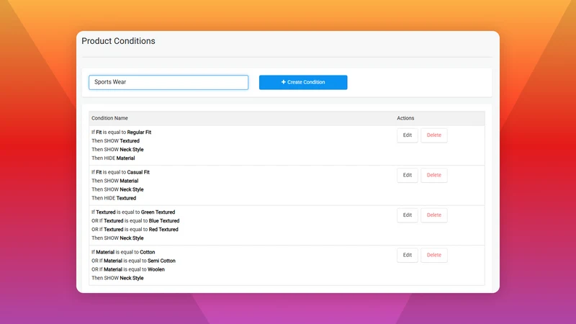Click the 'Red Textured' OR condition line

click(135, 230)
